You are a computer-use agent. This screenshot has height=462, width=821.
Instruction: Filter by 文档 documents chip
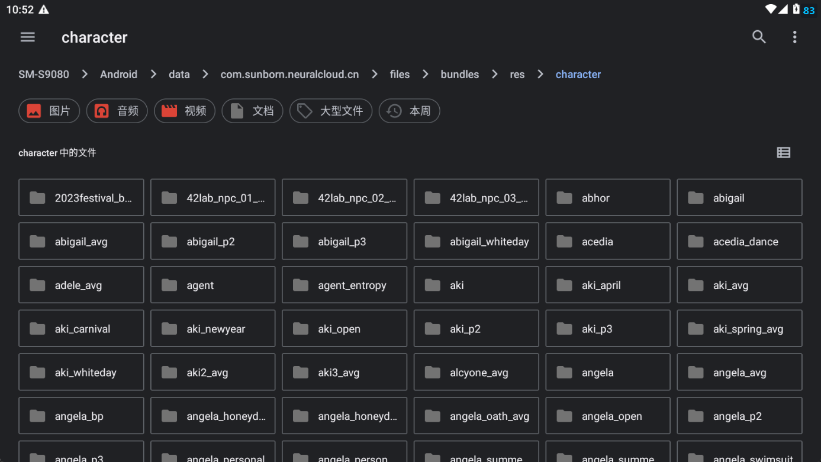pos(252,111)
